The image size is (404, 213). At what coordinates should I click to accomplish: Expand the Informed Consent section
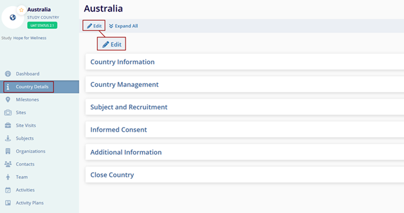click(x=245, y=130)
